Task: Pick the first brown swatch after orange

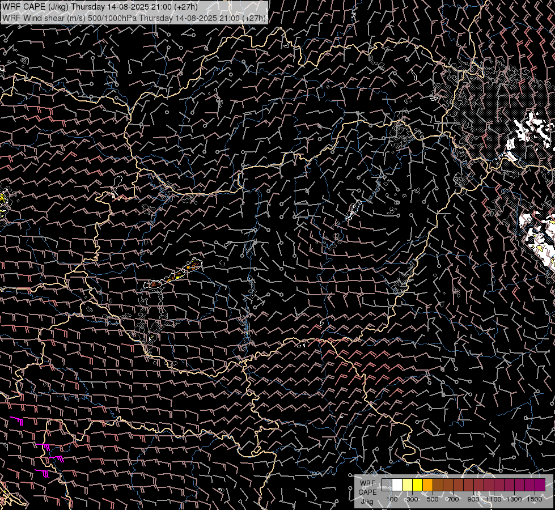Action: coord(438,485)
